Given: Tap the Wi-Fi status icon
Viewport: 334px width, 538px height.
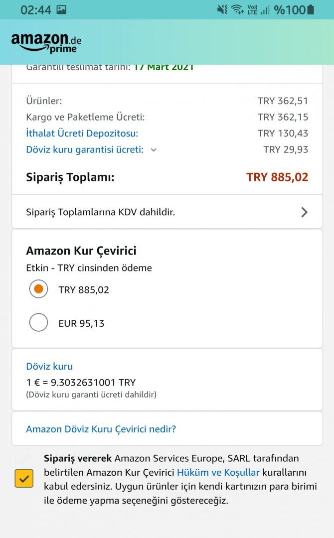Looking at the screenshot, I should click(x=237, y=9).
